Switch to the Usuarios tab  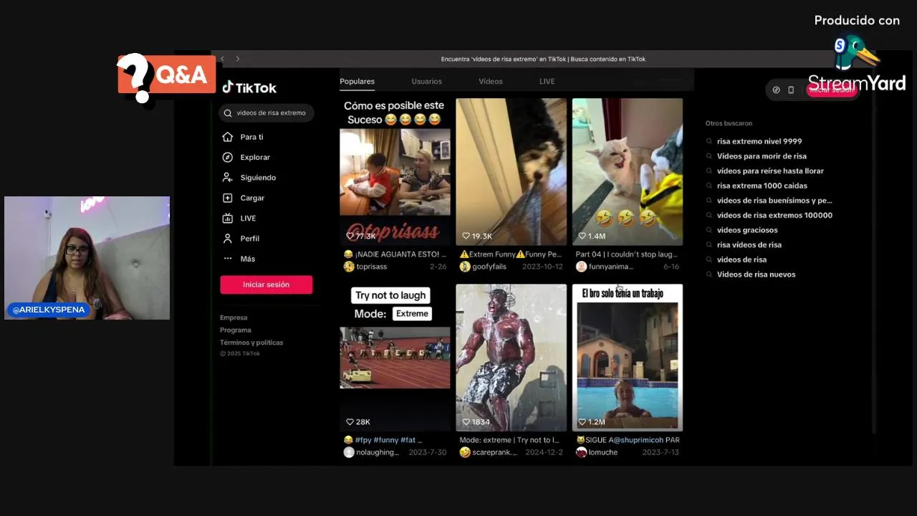tap(426, 82)
